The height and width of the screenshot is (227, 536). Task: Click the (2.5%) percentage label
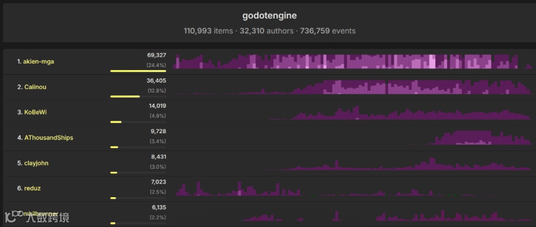coord(158,192)
